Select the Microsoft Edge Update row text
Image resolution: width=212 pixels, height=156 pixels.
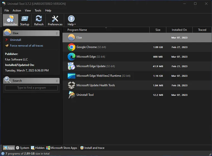click(x=96, y=66)
